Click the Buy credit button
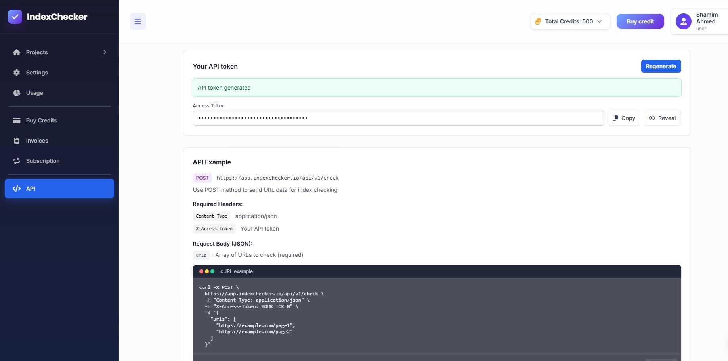This screenshot has width=728, height=361. click(x=640, y=21)
